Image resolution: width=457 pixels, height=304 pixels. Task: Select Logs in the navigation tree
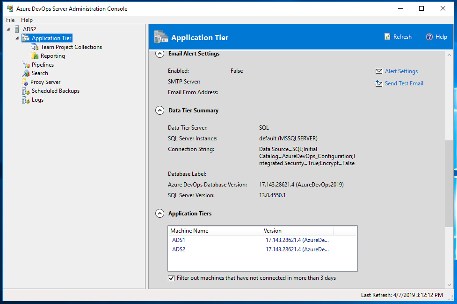[37, 100]
